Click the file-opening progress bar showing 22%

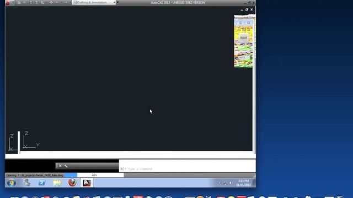coord(94,175)
